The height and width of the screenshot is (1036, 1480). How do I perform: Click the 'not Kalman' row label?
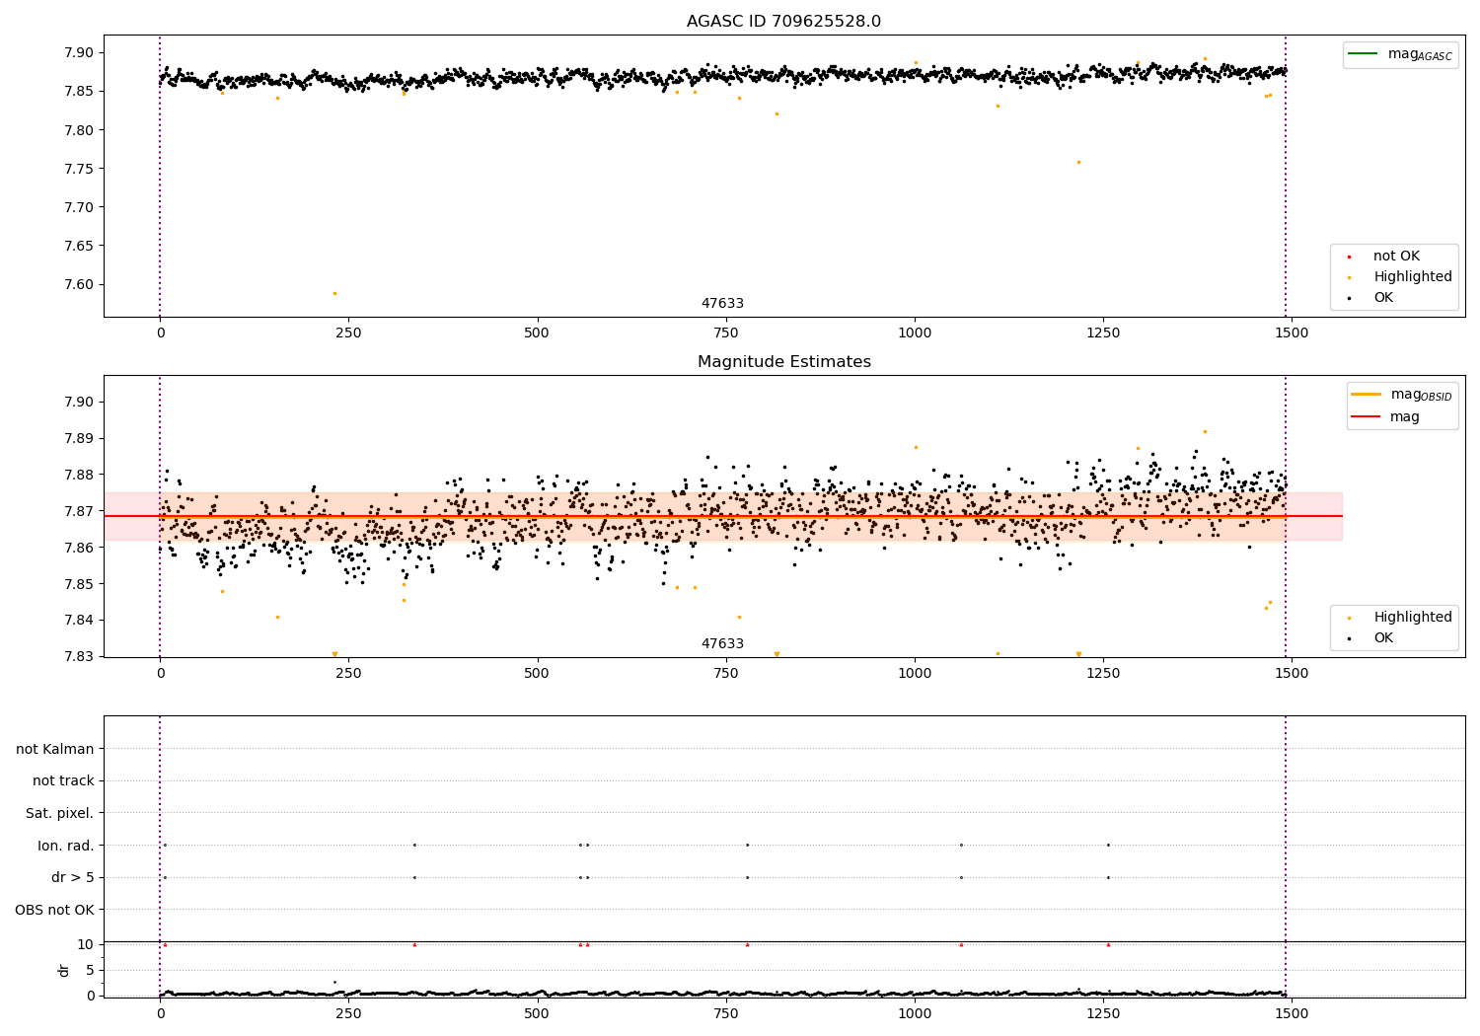tap(55, 749)
